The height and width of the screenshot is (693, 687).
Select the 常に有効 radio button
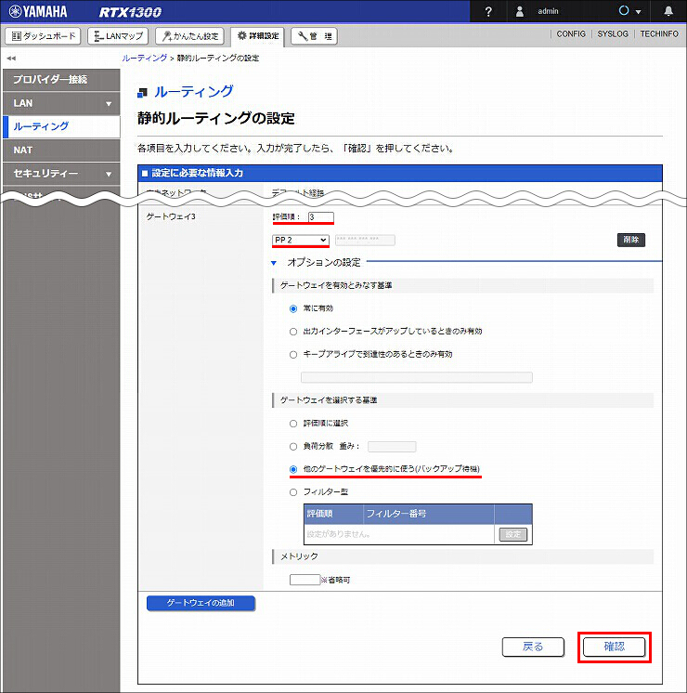pos(293,309)
